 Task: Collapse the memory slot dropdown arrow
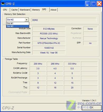[x=26, y=20]
